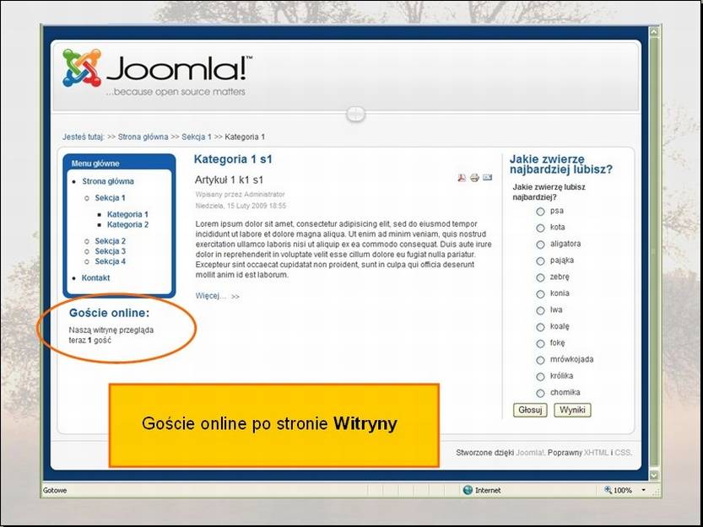Click the 'Kategoria 1' breadcrumb text
The image size is (703, 527).
click(245, 137)
